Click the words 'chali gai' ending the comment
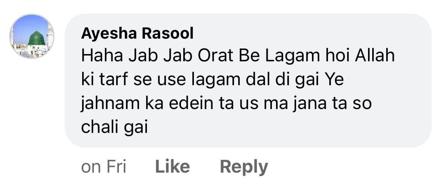 tap(115, 128)
